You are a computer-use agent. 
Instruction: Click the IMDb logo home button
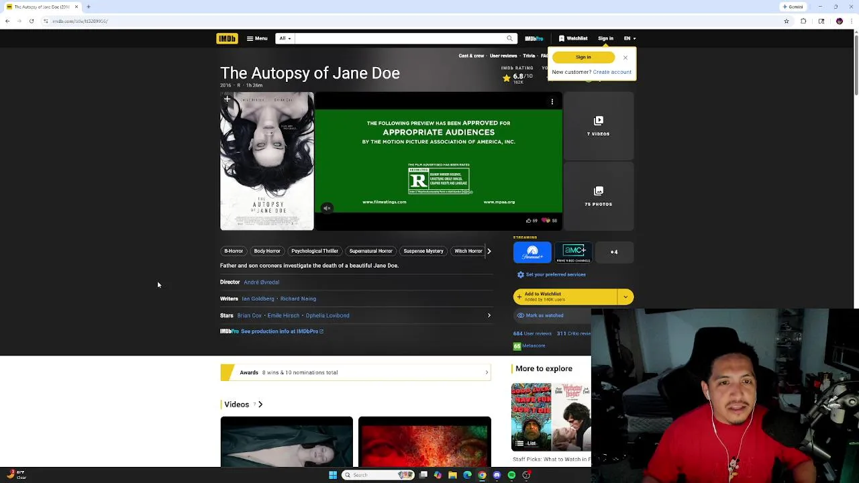click(x=227, y=38)
